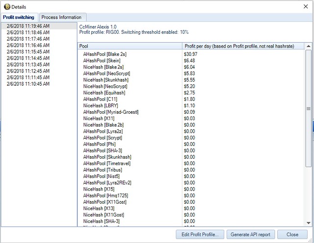Click Edit Profit Profile button
This screenshot has height=243, width=314.
pyautogui.click(x=200, y=234)
